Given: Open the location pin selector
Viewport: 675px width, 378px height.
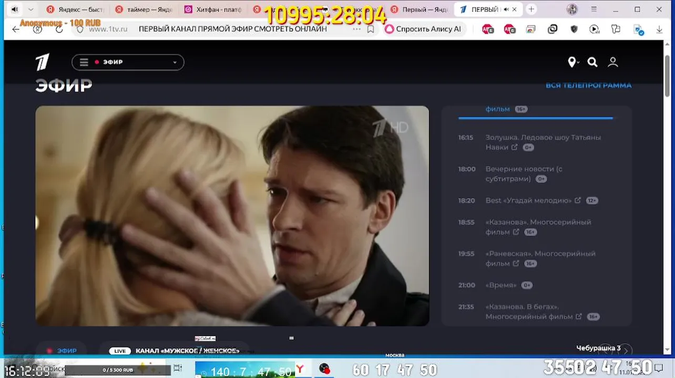Looking at the screenshot, I should pos(573,62).
